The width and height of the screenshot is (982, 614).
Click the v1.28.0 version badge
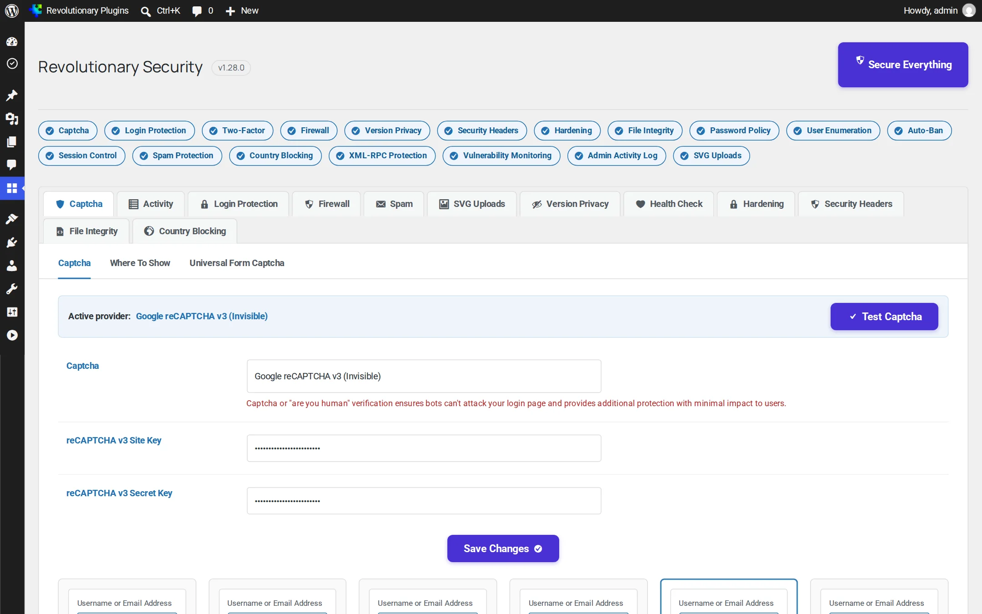tap(231, 68)
